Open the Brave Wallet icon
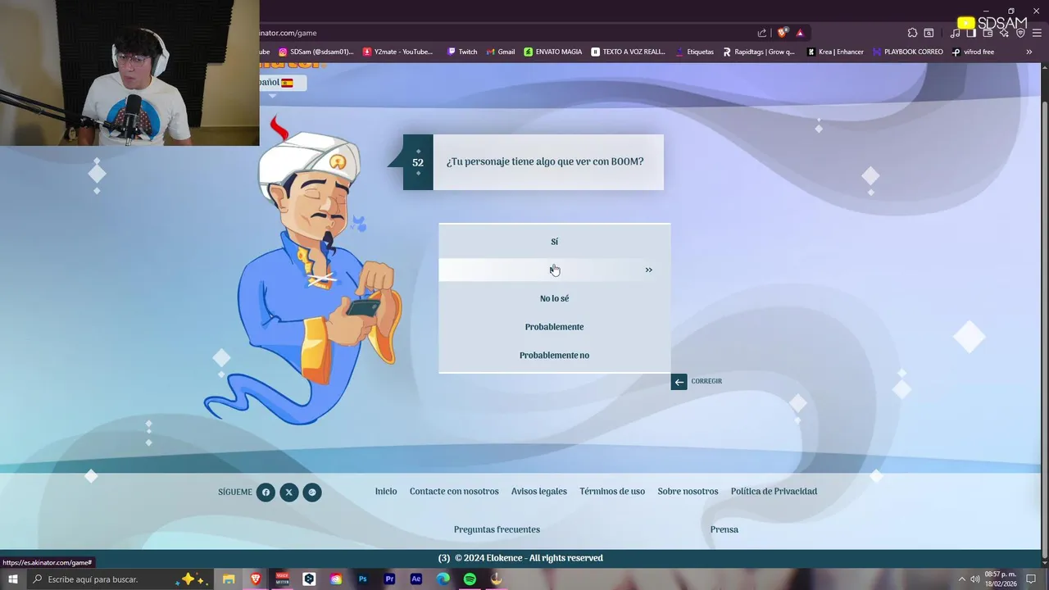1049x590 pixels. (x=988, y=33)
